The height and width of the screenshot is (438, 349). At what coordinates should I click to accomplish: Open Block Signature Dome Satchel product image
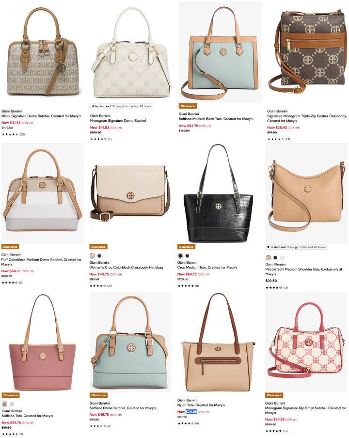coord(43,52)
